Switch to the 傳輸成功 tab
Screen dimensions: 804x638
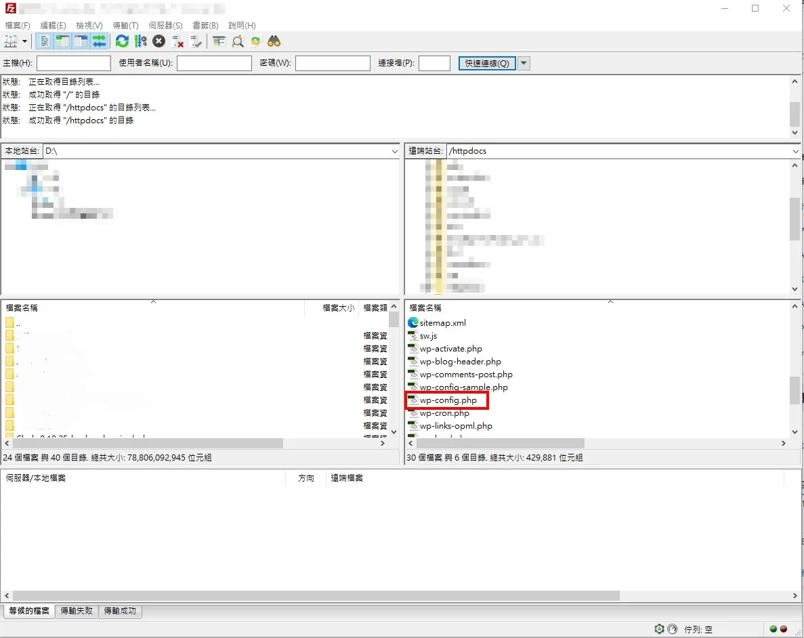tap(120, 611)
